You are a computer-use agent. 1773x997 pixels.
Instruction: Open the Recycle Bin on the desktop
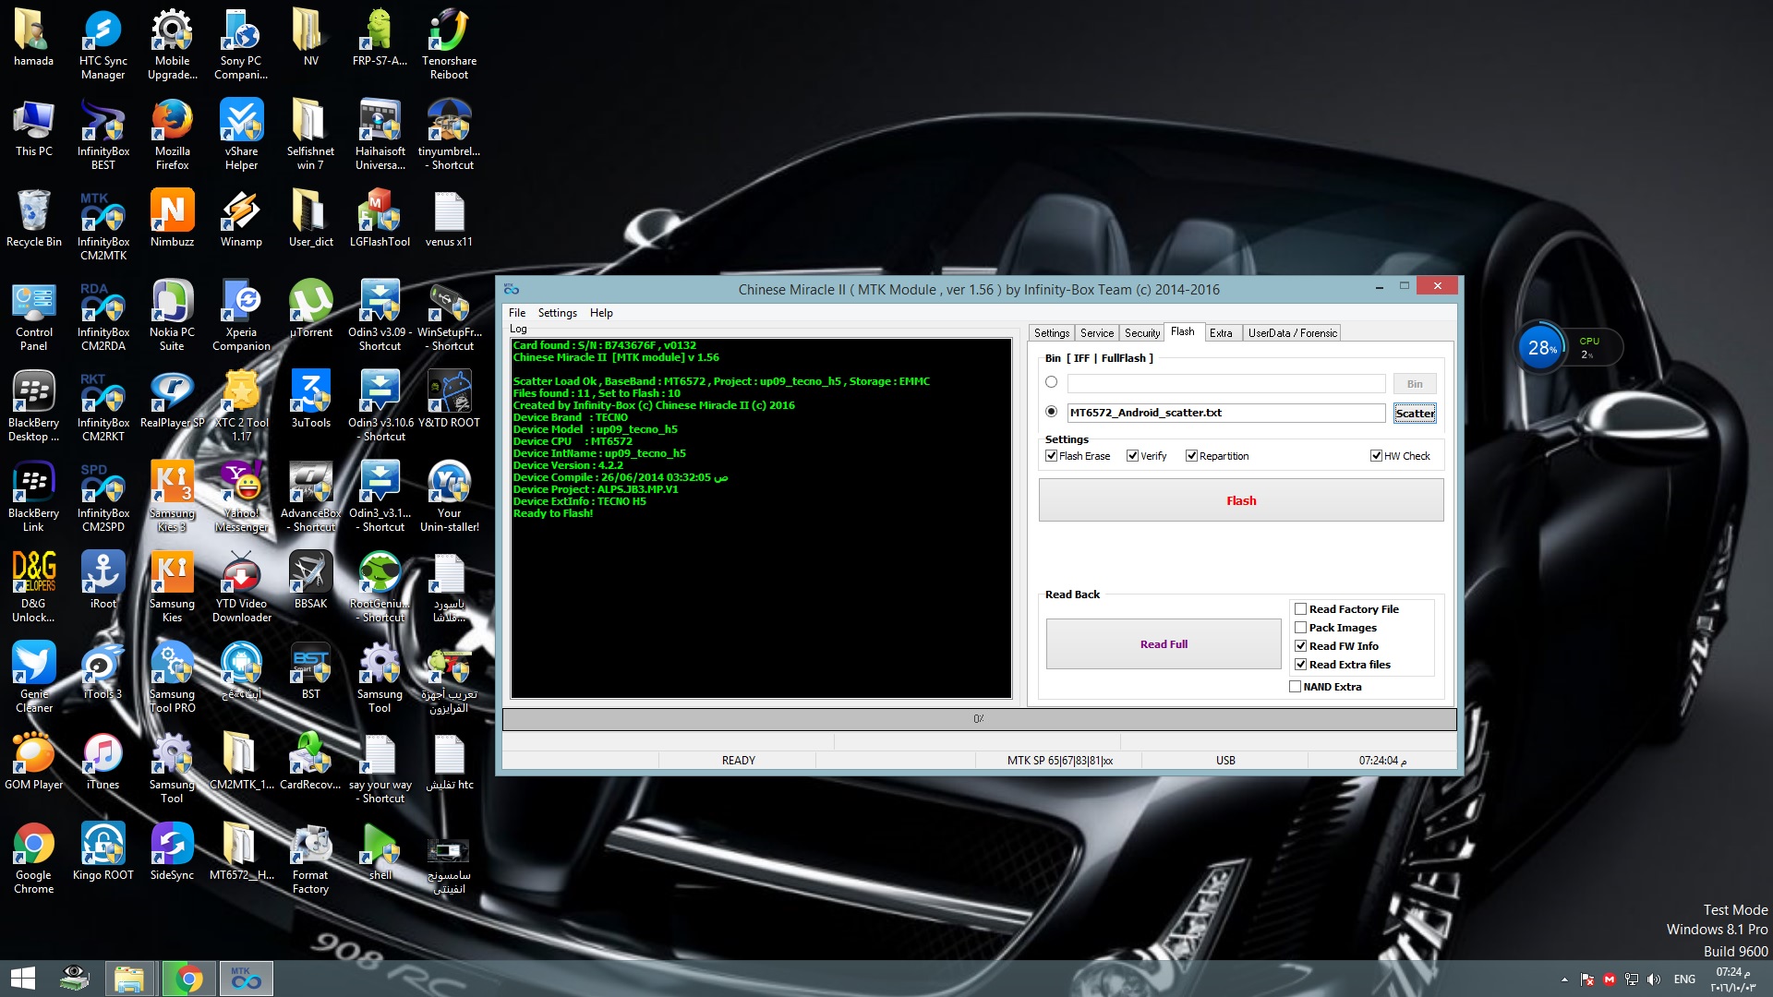(x=33, y=219)
